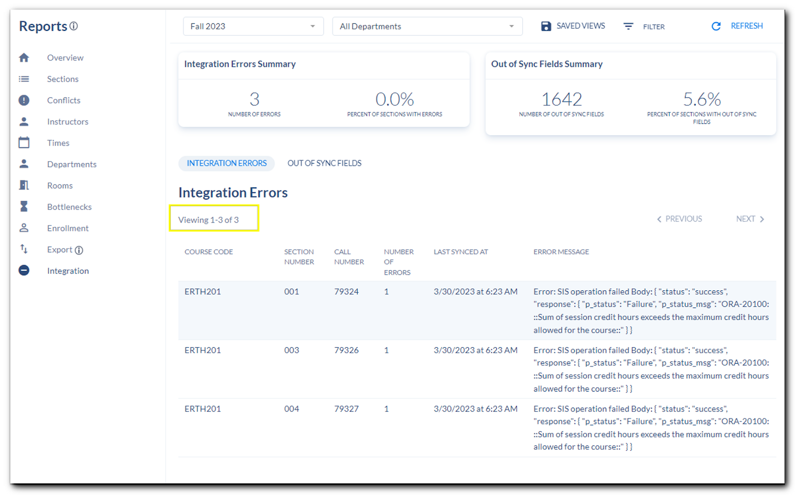Go to the Departments report

click(72, 165)
